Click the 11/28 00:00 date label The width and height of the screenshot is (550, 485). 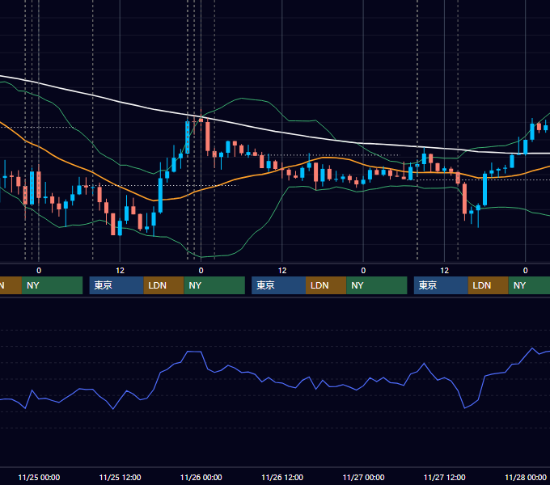point(526,477)
